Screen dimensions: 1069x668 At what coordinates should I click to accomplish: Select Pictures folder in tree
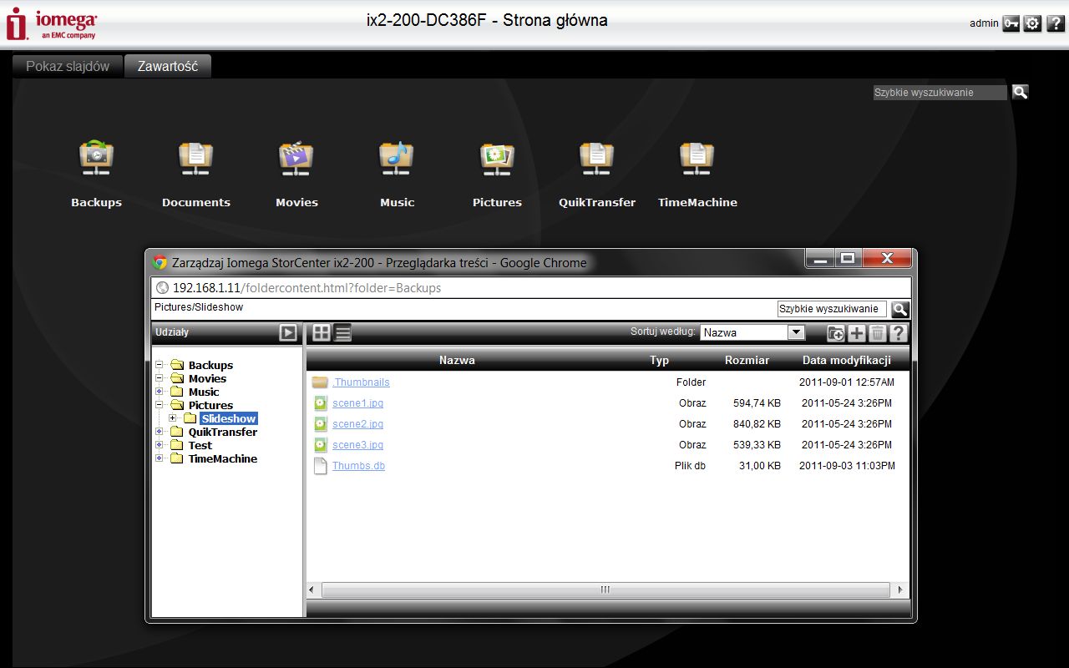[210, 405]
